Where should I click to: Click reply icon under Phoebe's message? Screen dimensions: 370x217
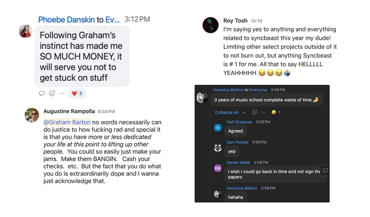pyautogui.click(x=42, y=93)
